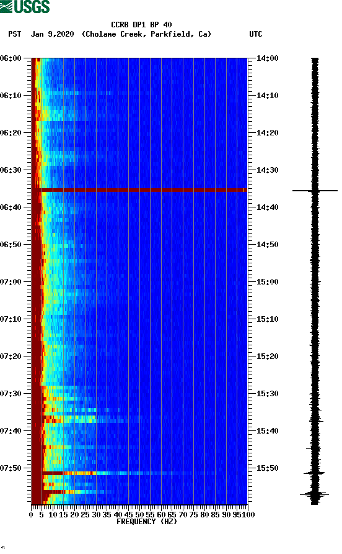
Task: Click the waveform spike near 14:35 UTC
Action: point(315,191)
